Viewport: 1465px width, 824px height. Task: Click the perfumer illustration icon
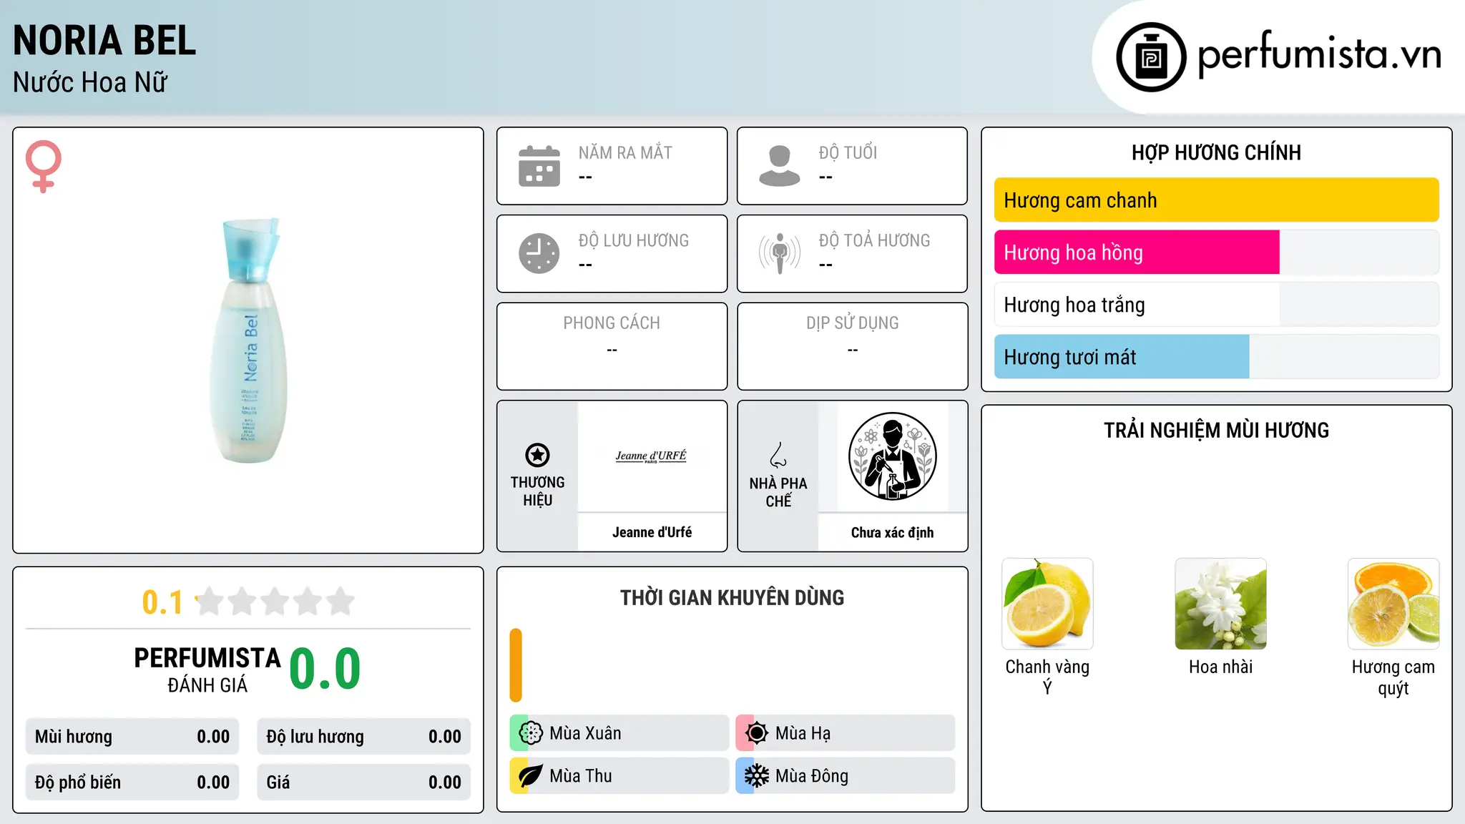(892, 456)
